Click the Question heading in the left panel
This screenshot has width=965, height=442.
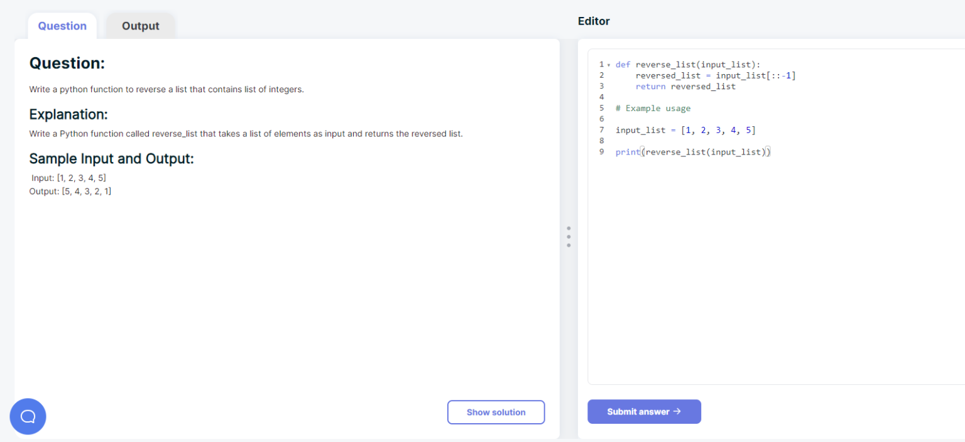click(67, 63)
